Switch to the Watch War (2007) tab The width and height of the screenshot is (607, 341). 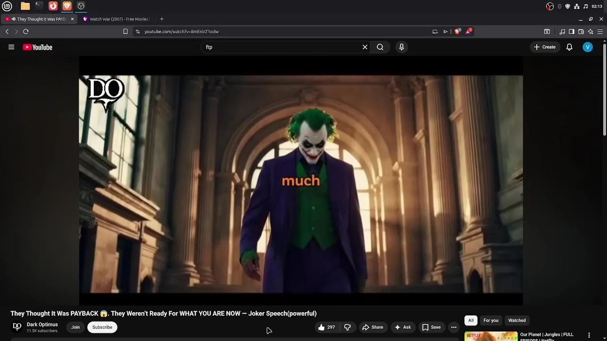(x=117, y=19)
